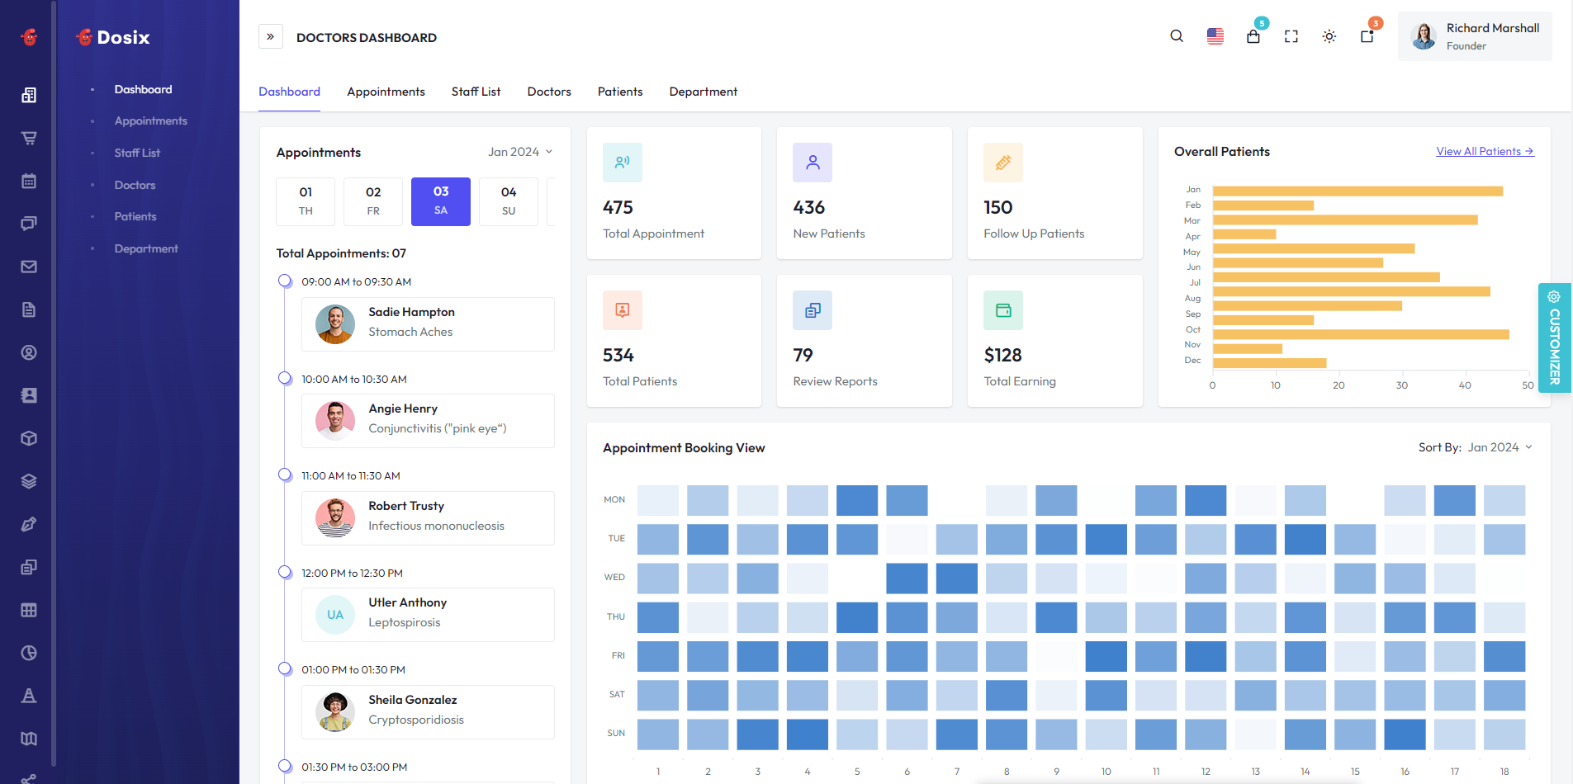The height and width of the screenshot is (784, 1573).
Task: Open the 3D cube sidebar icon
Action: 29,438
